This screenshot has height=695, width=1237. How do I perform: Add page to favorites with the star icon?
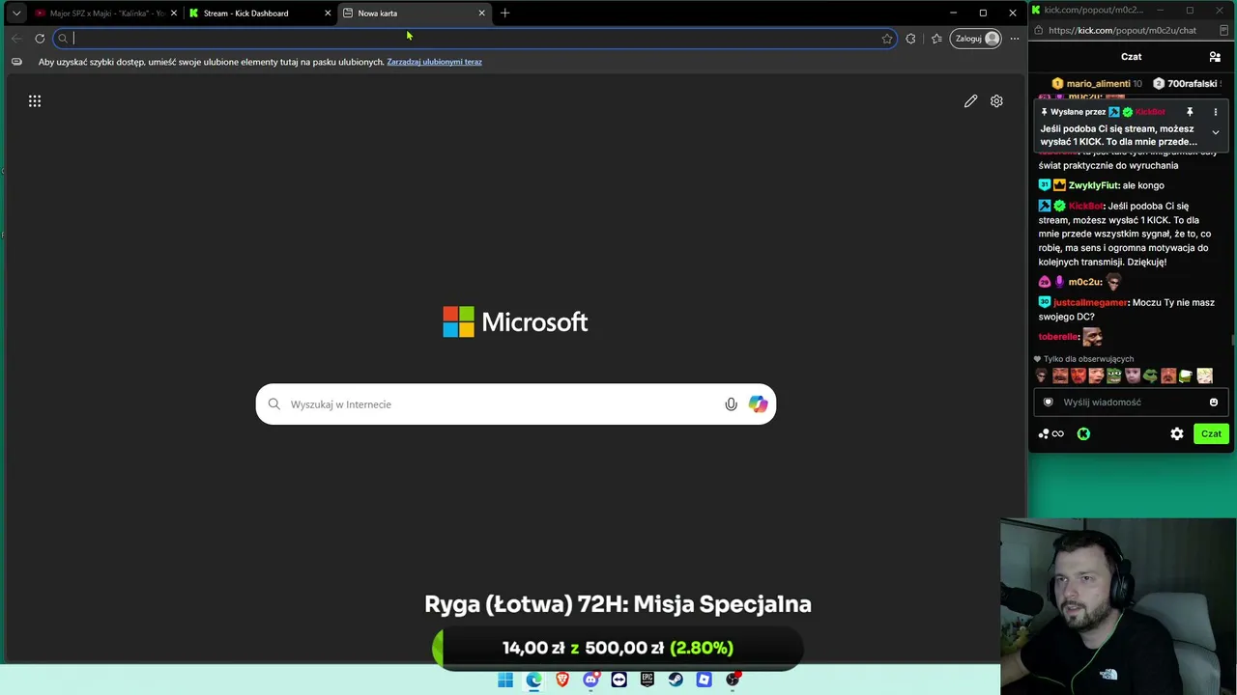tap(887, 39)
